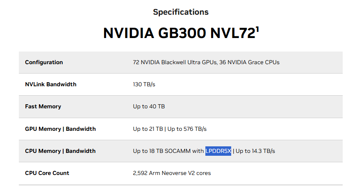Image resolution: width=364 pixels, height=186 pixels.
Task: Click the 130 TB/s value
Action: tap(144, 85)
